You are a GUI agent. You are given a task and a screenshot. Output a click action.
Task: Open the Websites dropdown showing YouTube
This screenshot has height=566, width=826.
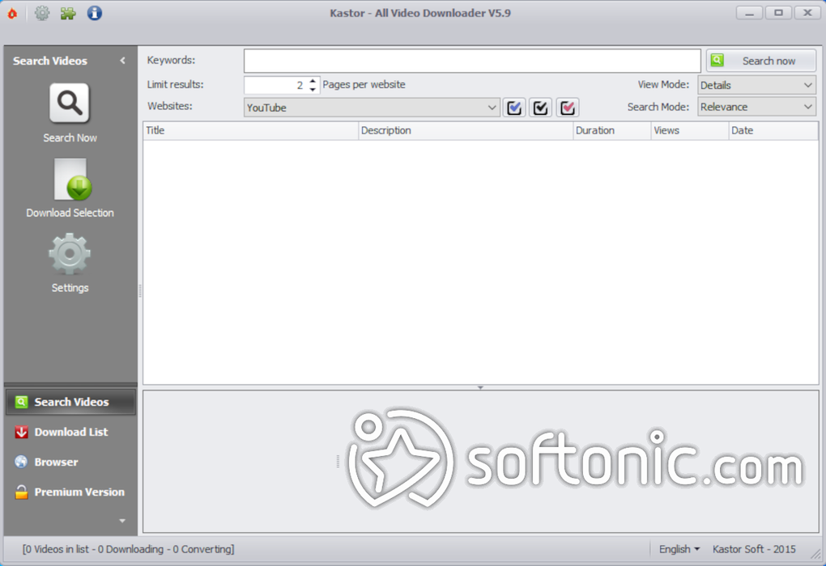coord(372,108)
